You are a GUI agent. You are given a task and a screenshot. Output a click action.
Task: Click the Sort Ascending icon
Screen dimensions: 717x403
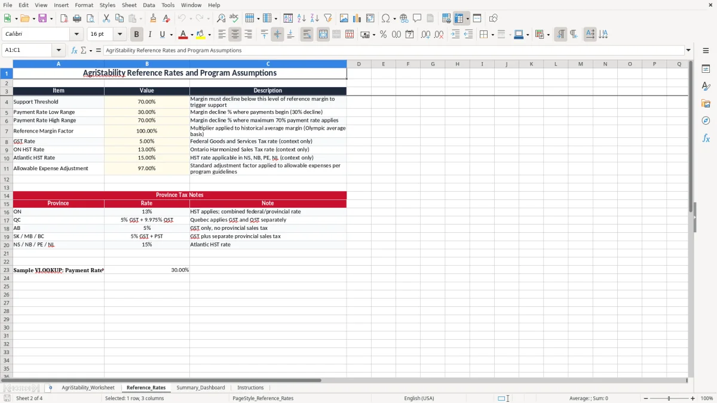[x=302, y=19]
